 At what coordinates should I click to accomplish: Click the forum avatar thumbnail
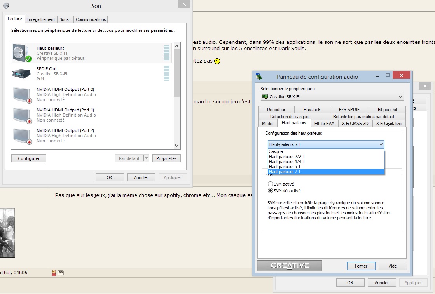click(7, 233)
